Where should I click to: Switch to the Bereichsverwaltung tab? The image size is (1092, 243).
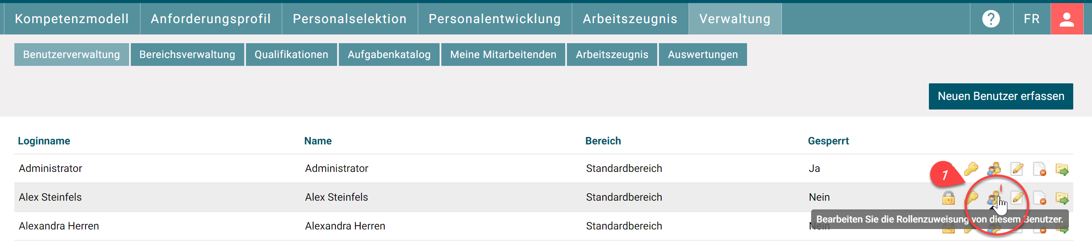click(187, 55)
